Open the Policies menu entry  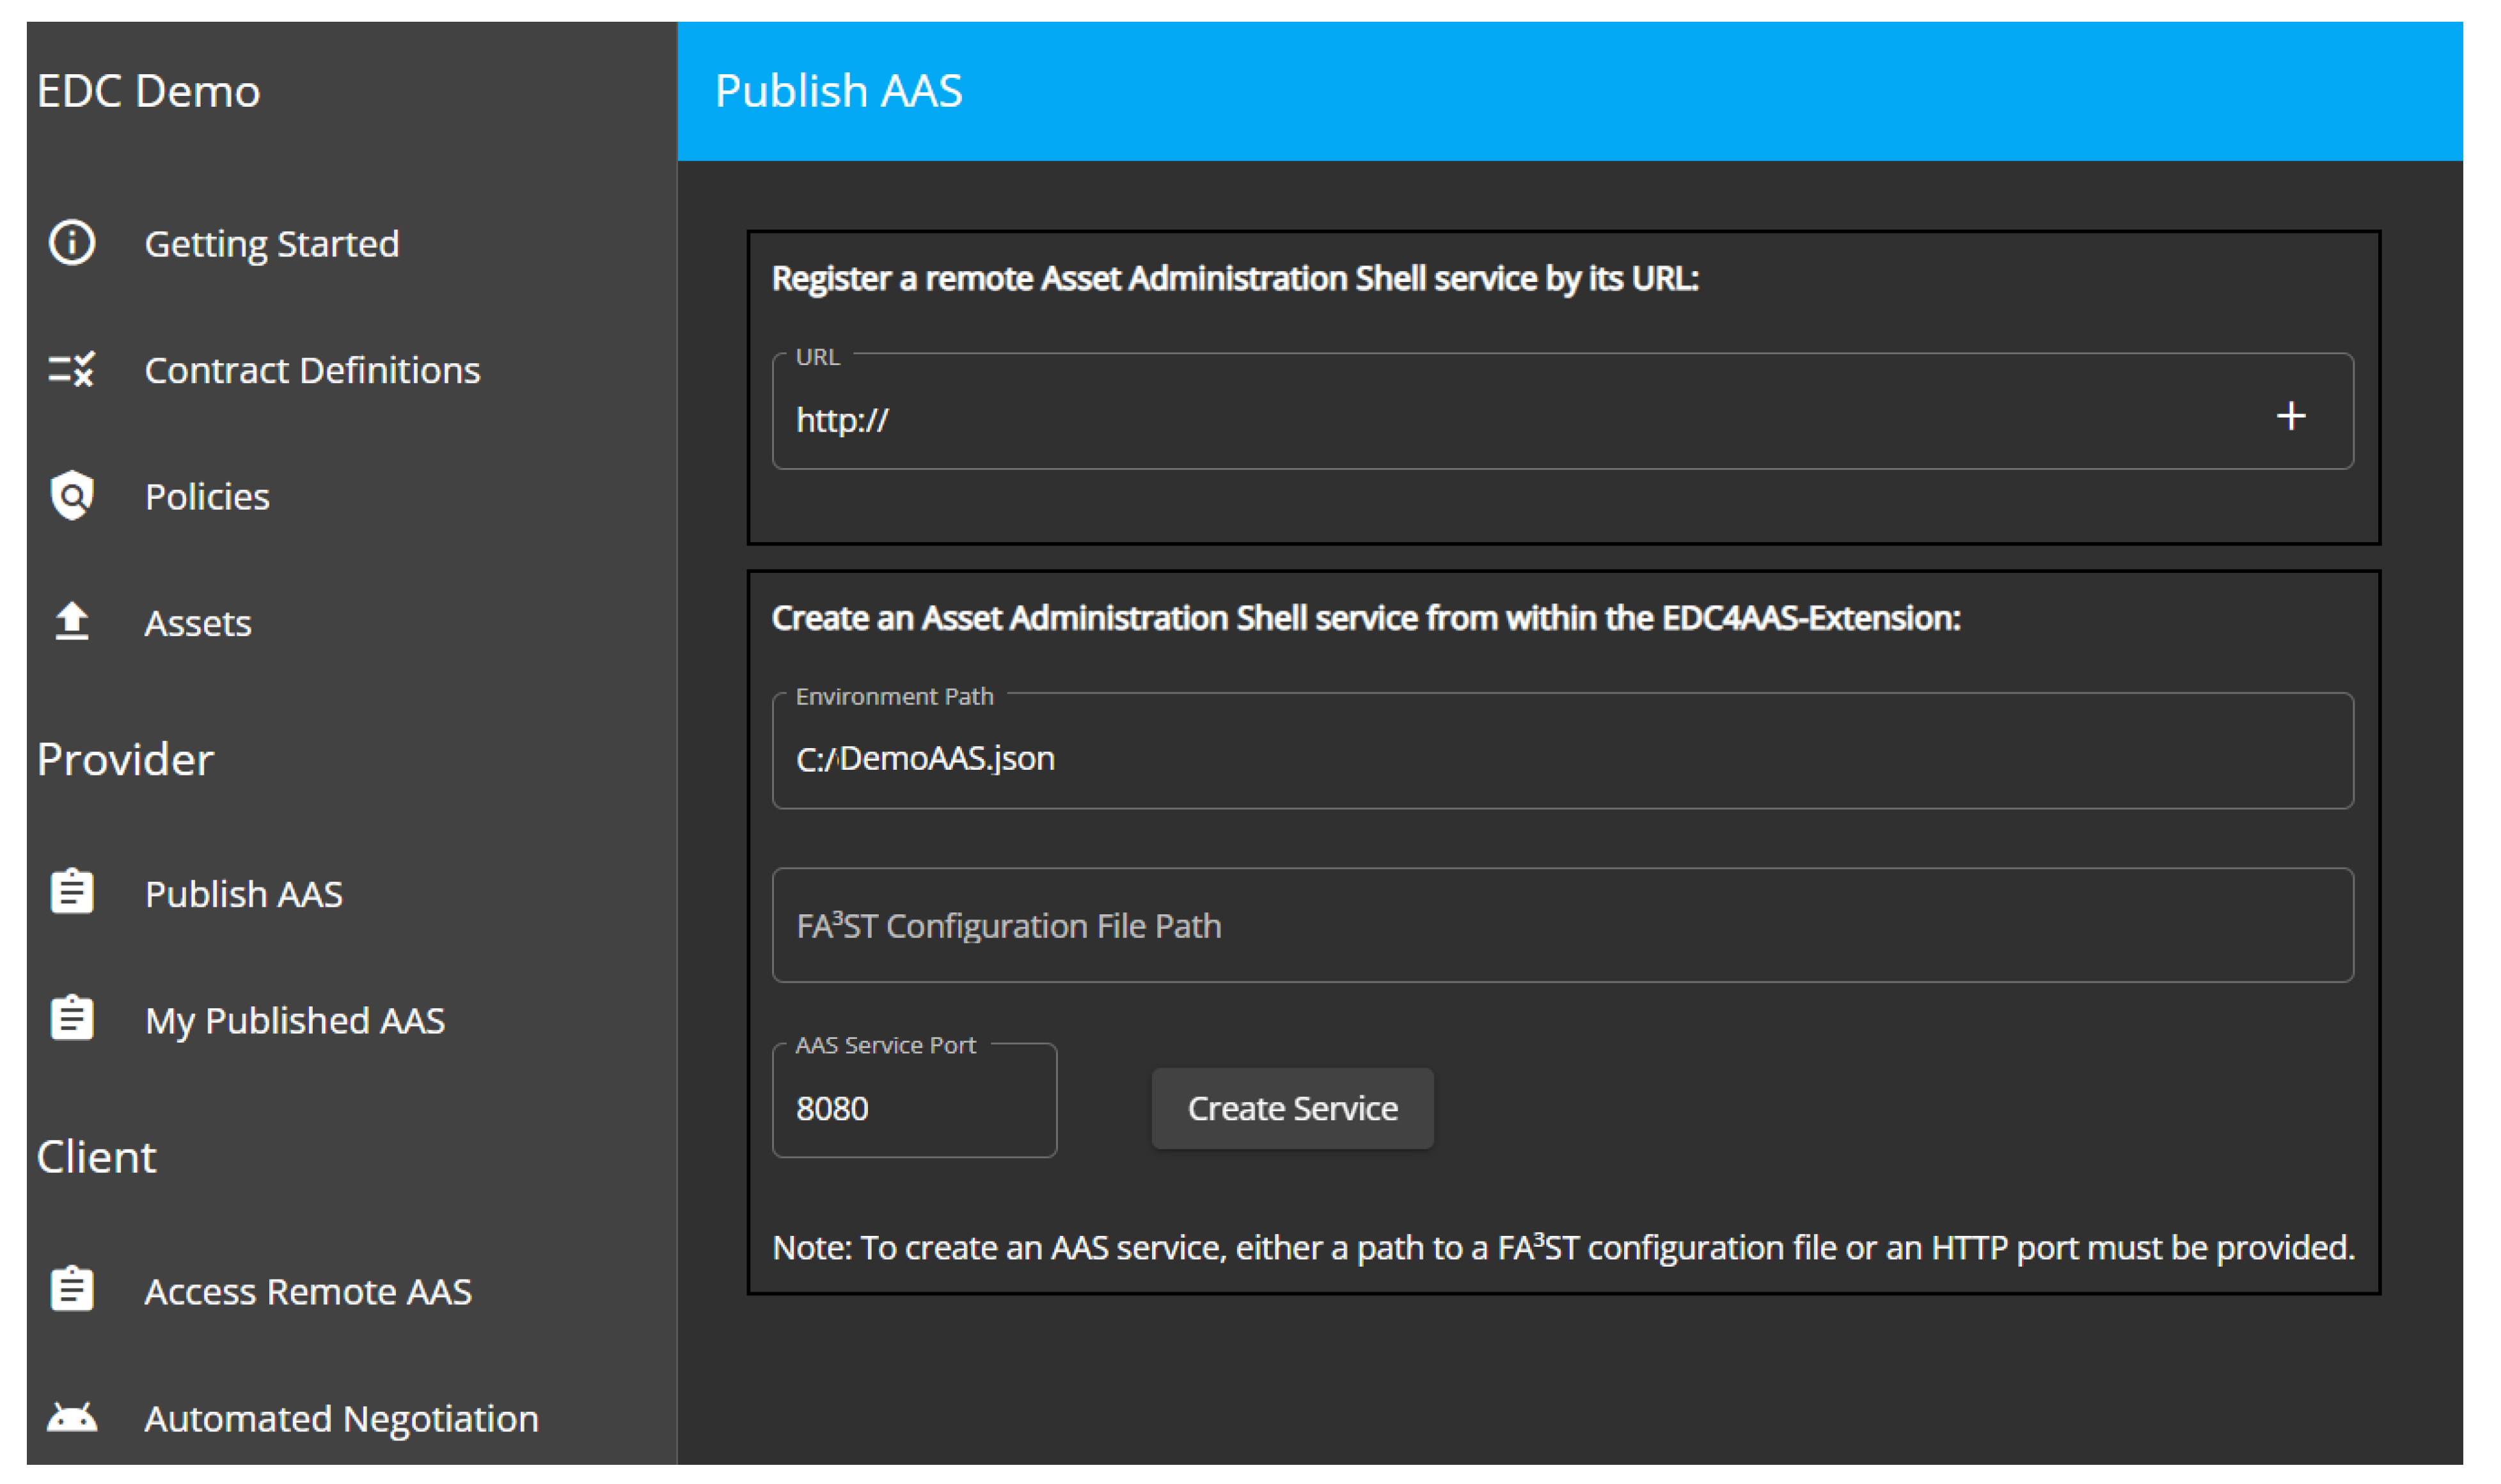(x=207, y=496)
